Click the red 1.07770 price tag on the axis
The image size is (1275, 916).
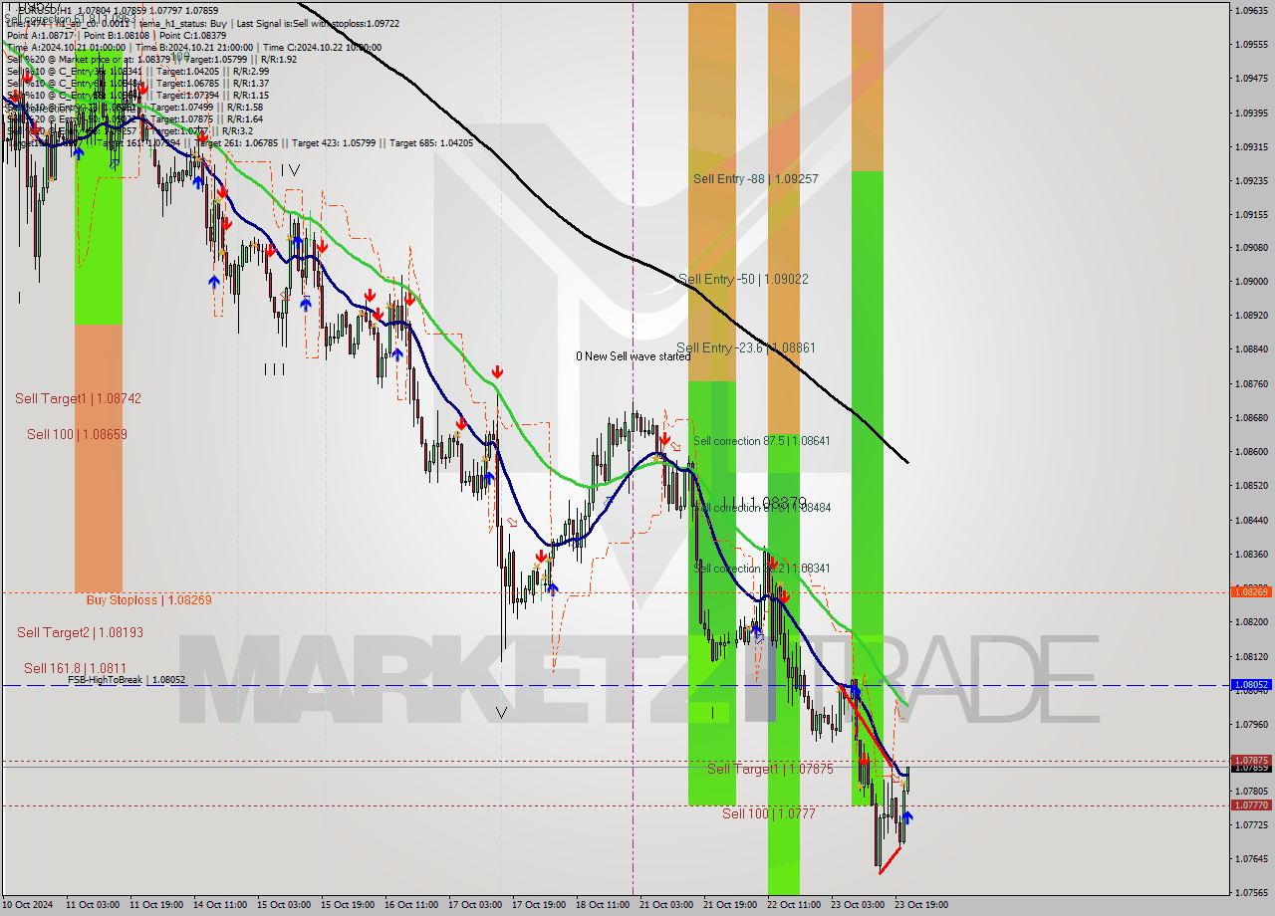[x=1251, y=804]
